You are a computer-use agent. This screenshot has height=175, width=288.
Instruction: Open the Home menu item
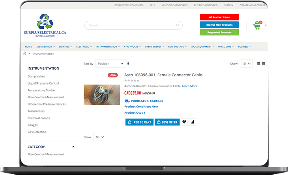tap(28, 47)
